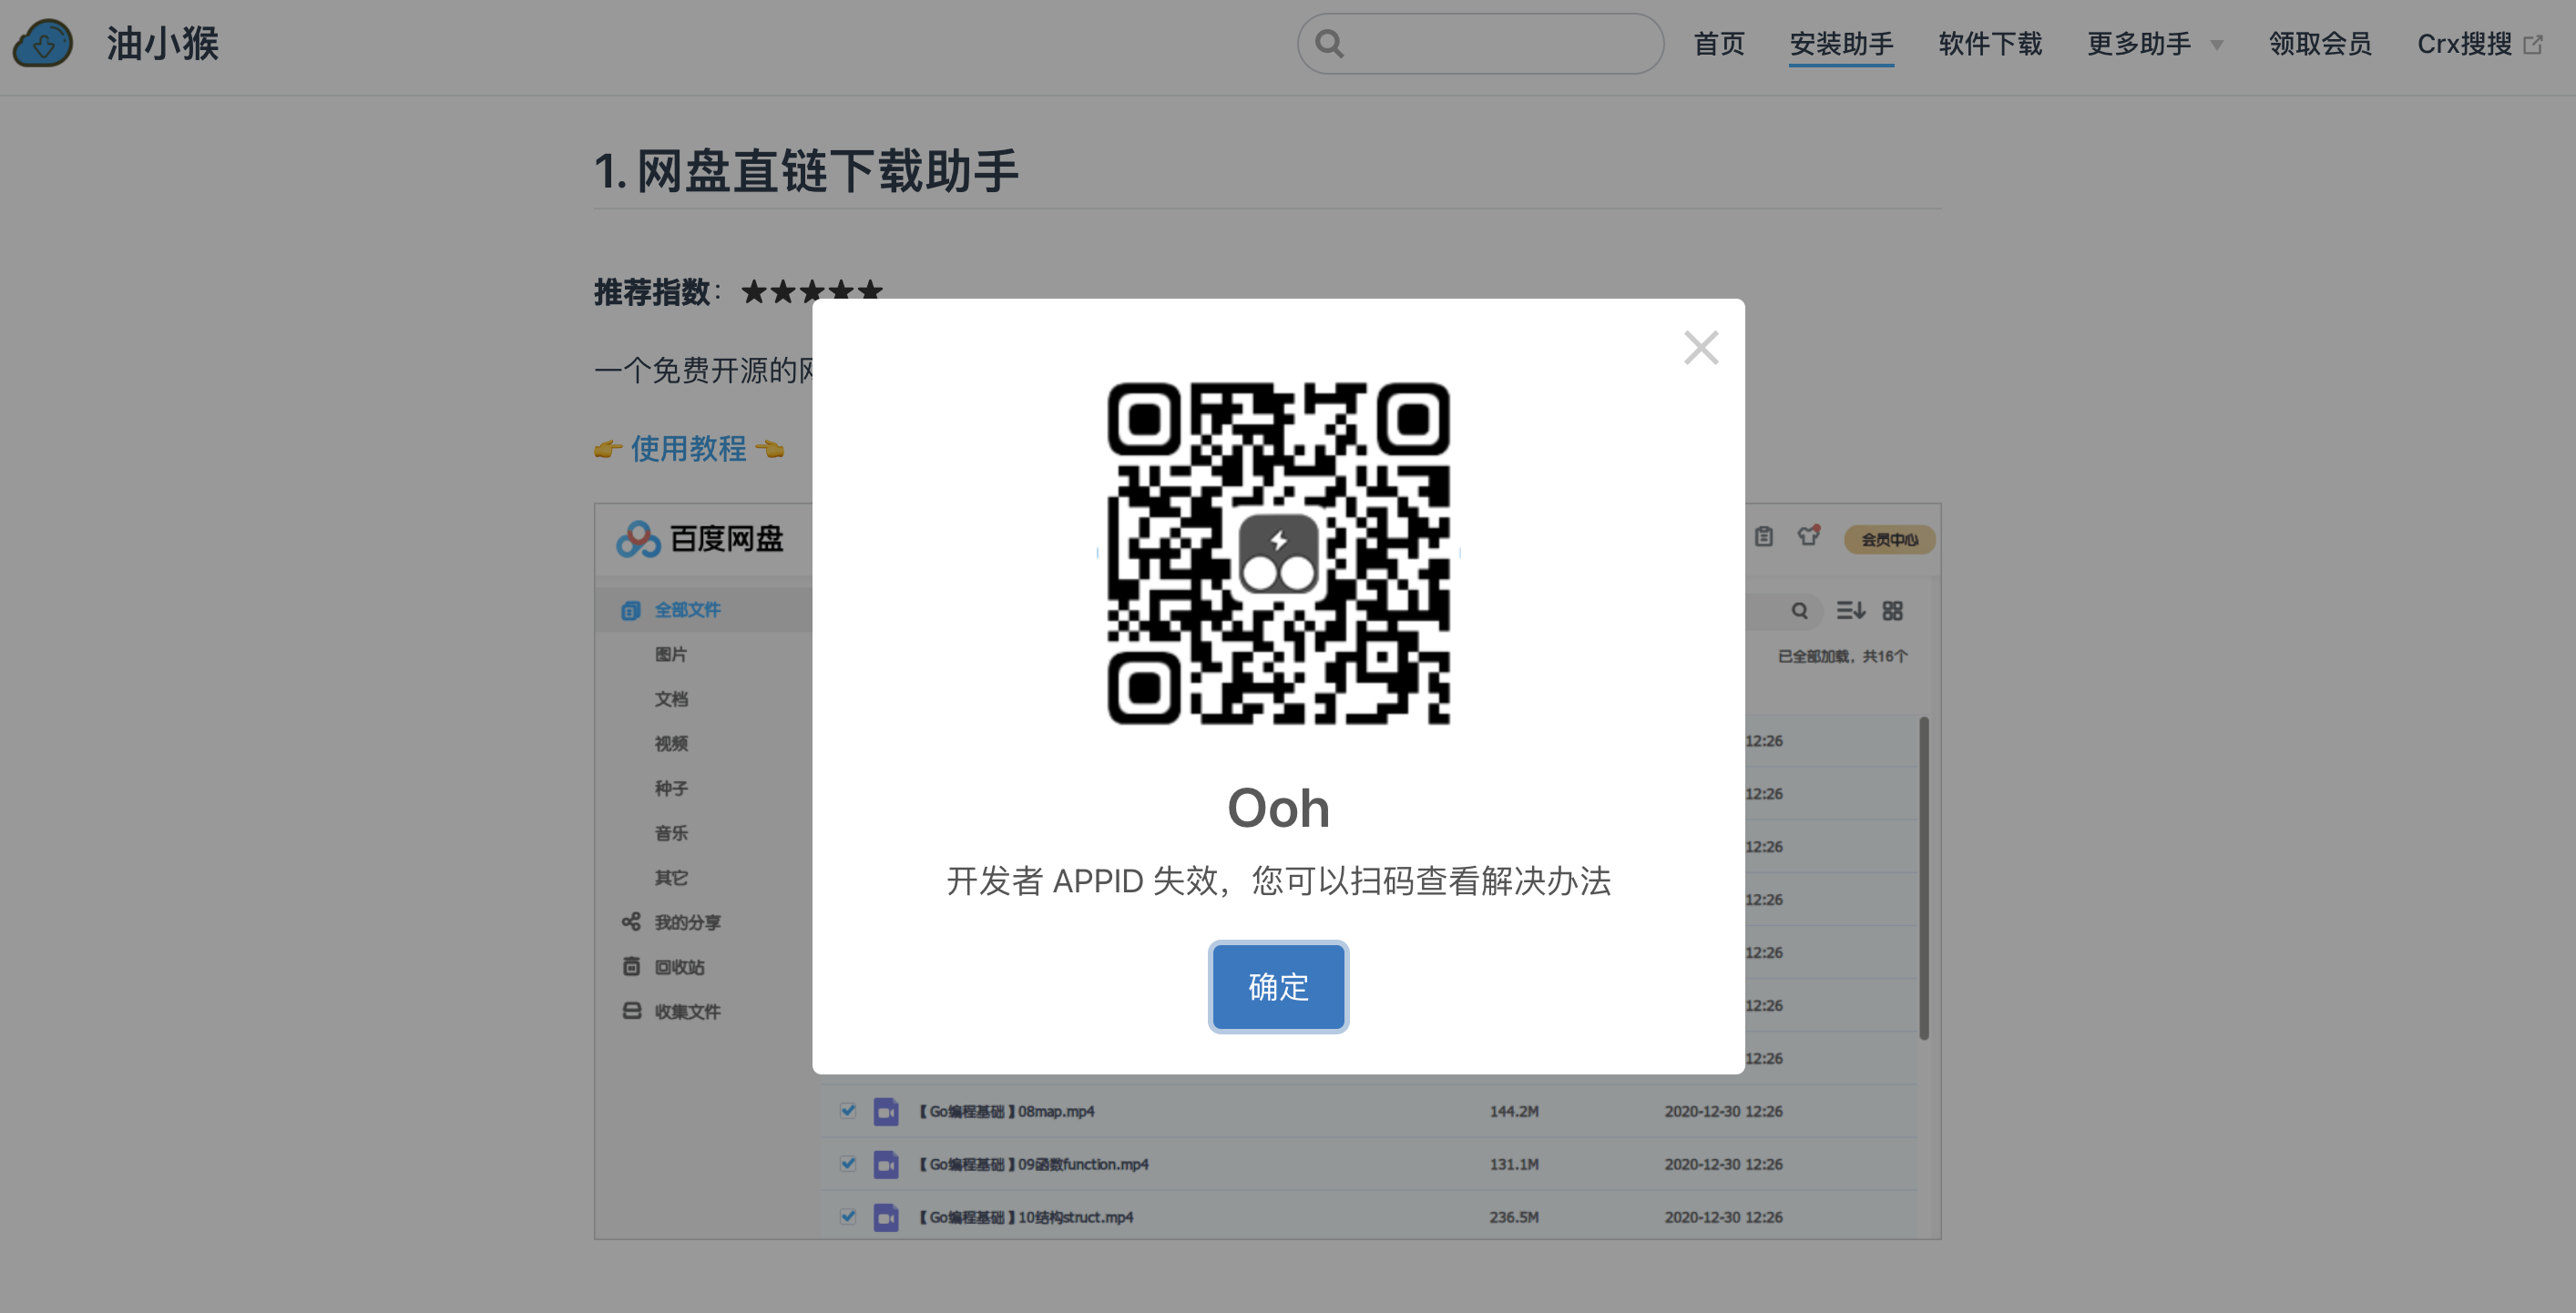The image size is (2576, 1313).
Task: Open the list sort icon
Action: (1851, 611)
